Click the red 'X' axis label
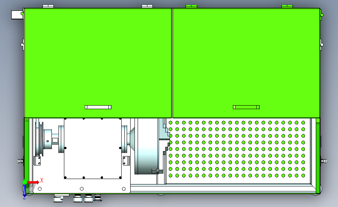The height and width of the screenshot is (207, 338). coord(42,180)
